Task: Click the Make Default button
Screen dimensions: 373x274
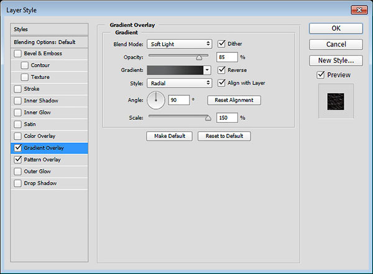Action: coord(169,136)
